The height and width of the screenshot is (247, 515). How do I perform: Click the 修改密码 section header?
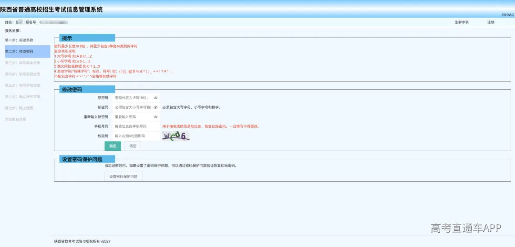point(87,89)
